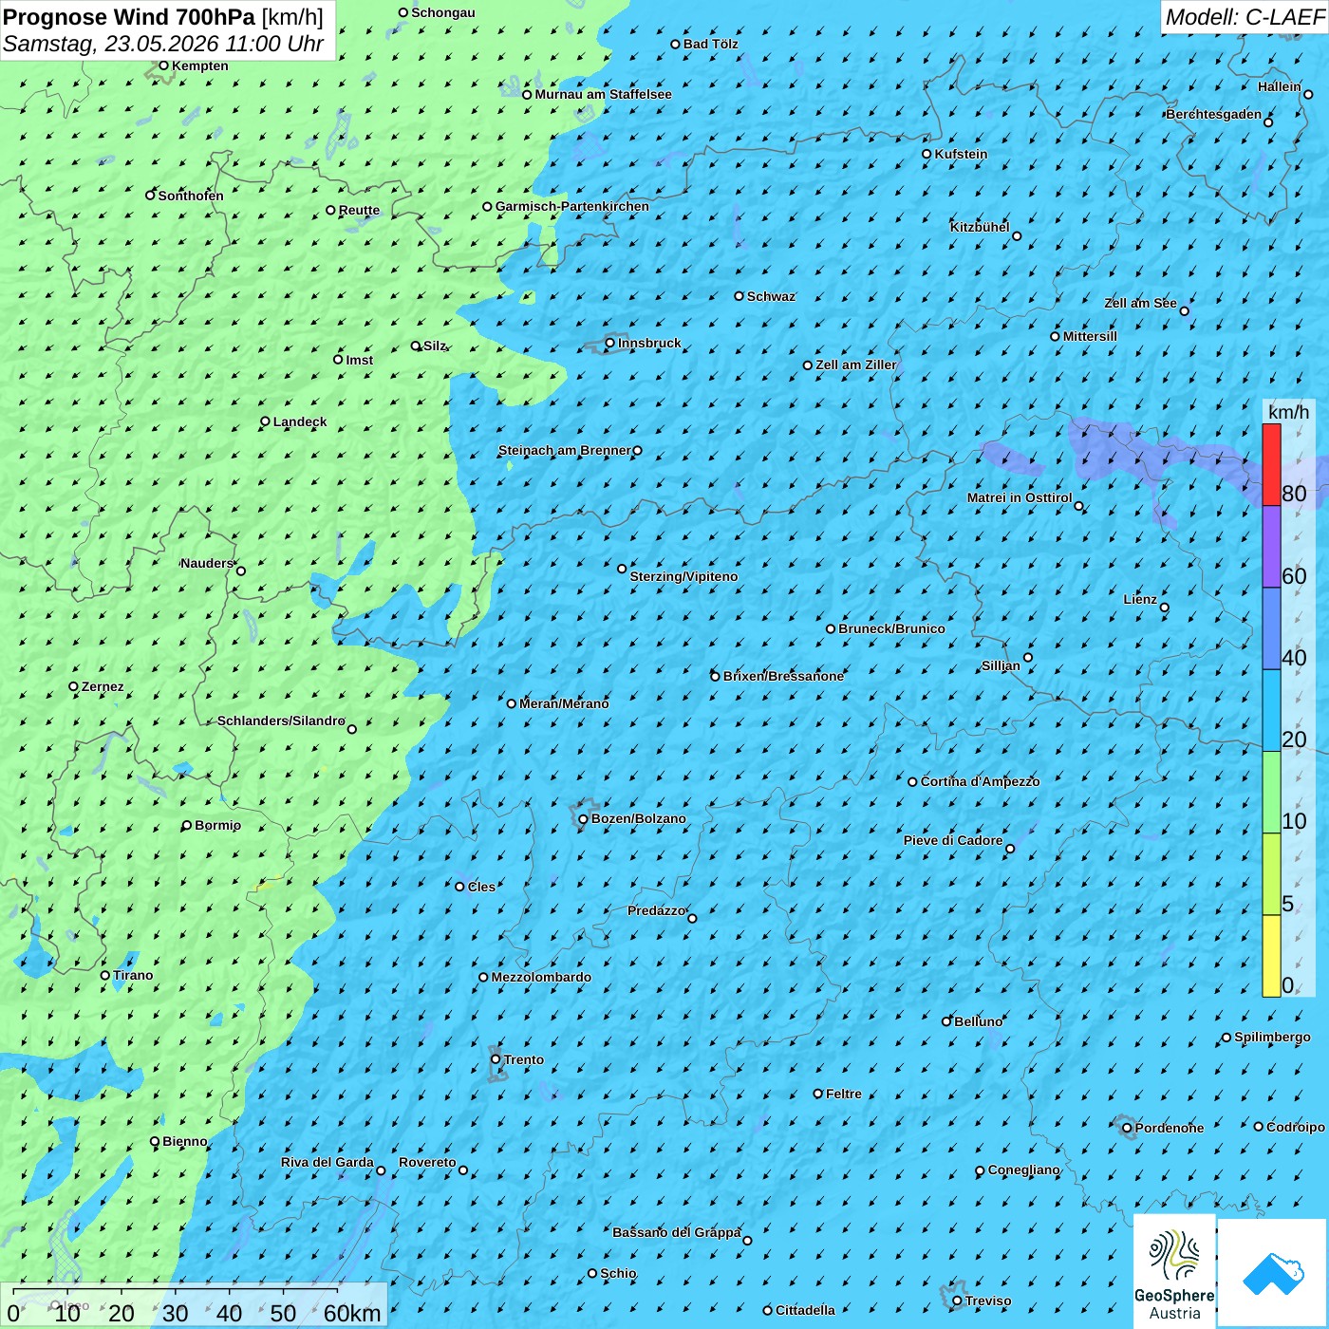1329x1329 pixels.
Task: Click the Prognose Wind 700hPa title
Action: pyautogui.click(x=129, y=17)
